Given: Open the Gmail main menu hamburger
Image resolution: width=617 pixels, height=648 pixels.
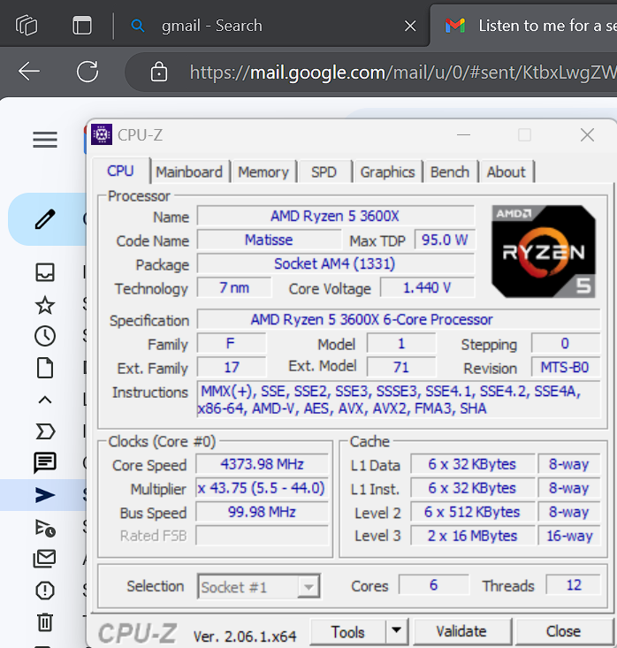Looking at the screenshot, I should click(45, 140).
